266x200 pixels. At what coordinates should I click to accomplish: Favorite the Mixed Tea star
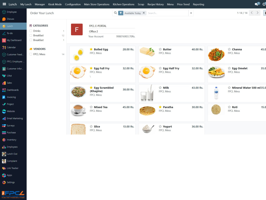tap(91, 107)
